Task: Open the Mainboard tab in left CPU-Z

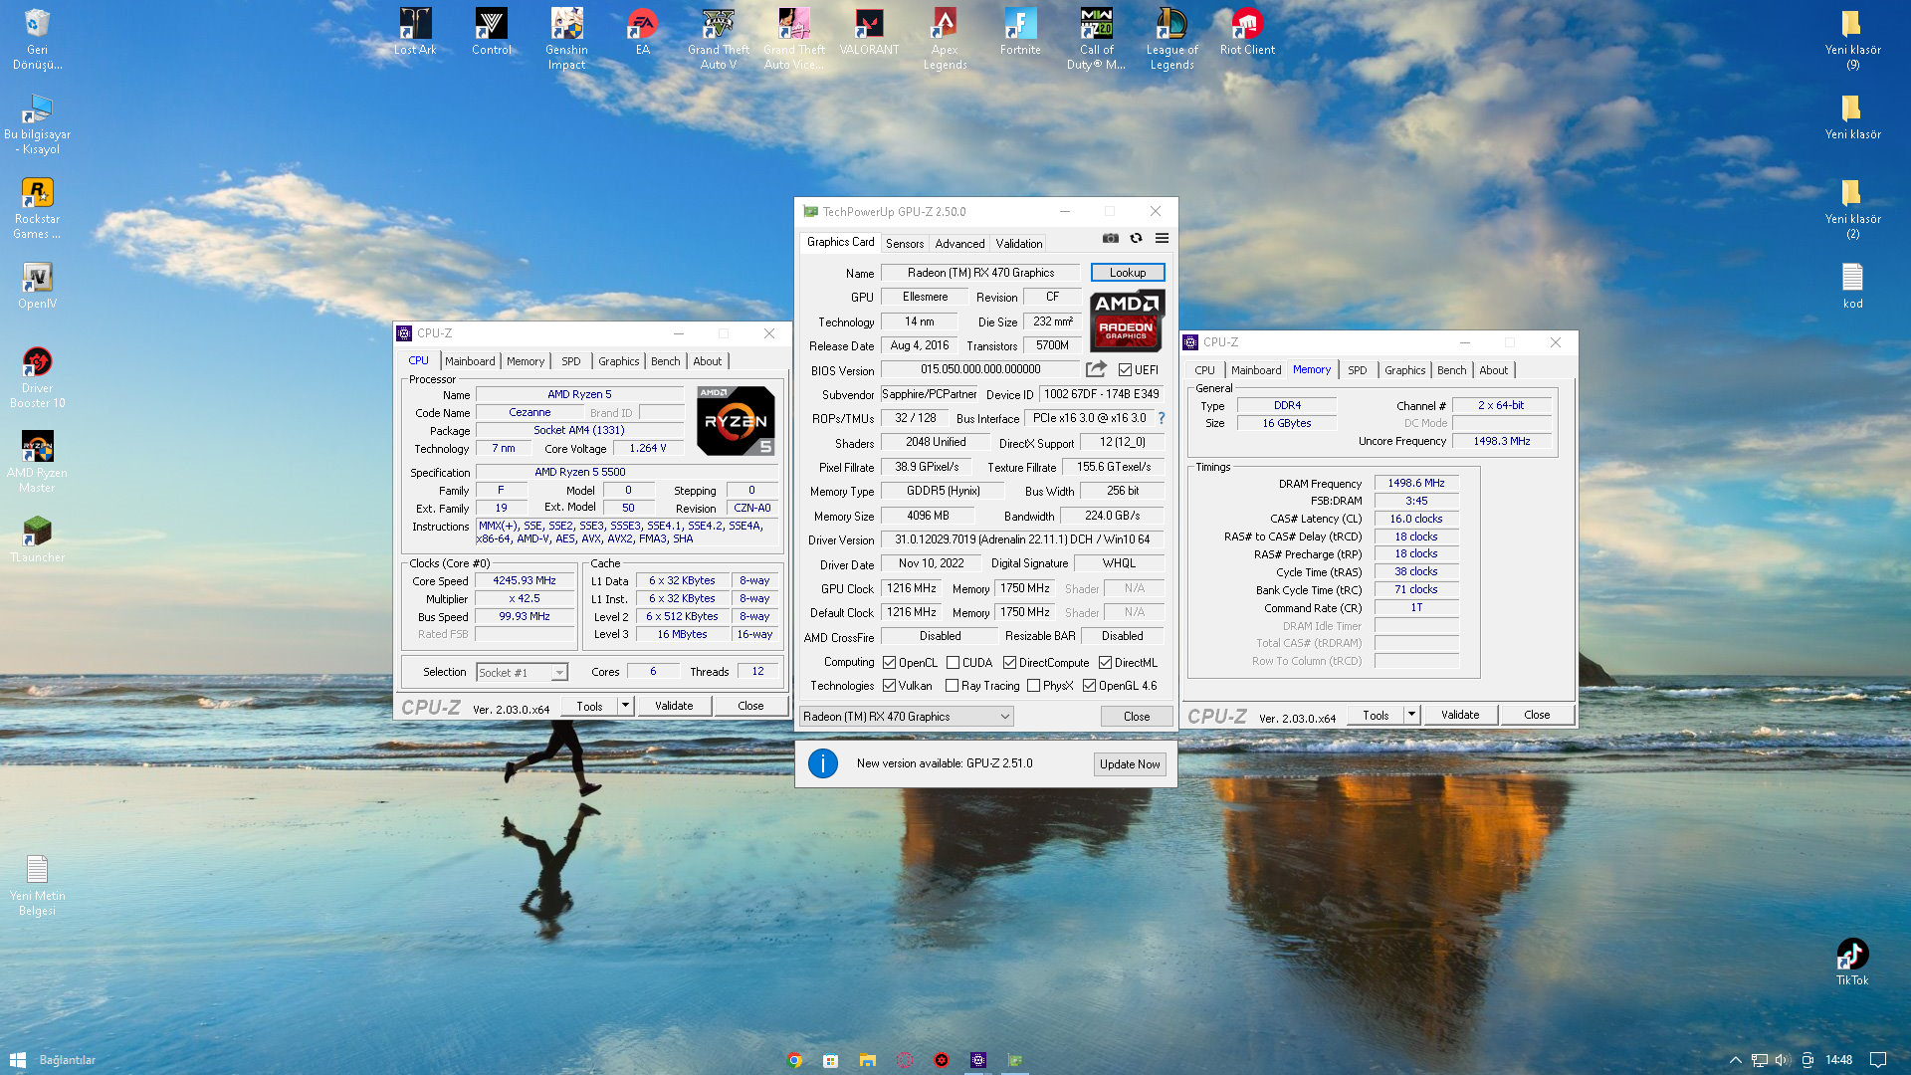Action: [x=469, y=361]
